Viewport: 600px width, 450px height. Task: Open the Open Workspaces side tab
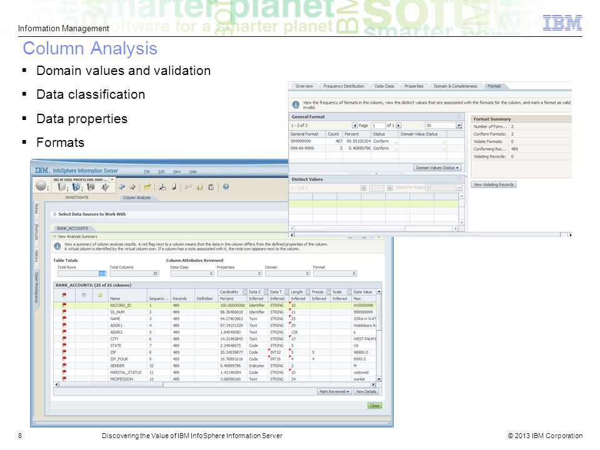[x=36, y=287]
